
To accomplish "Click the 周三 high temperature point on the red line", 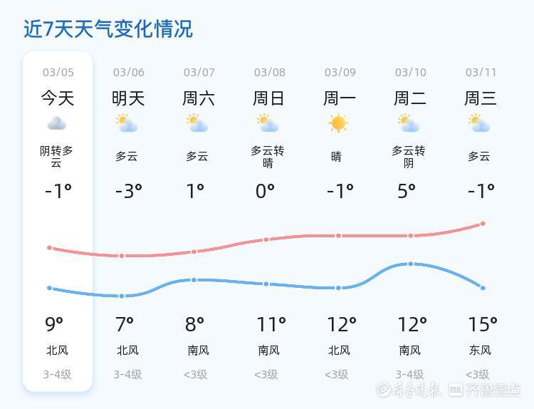I will click(x=483, y=224).
